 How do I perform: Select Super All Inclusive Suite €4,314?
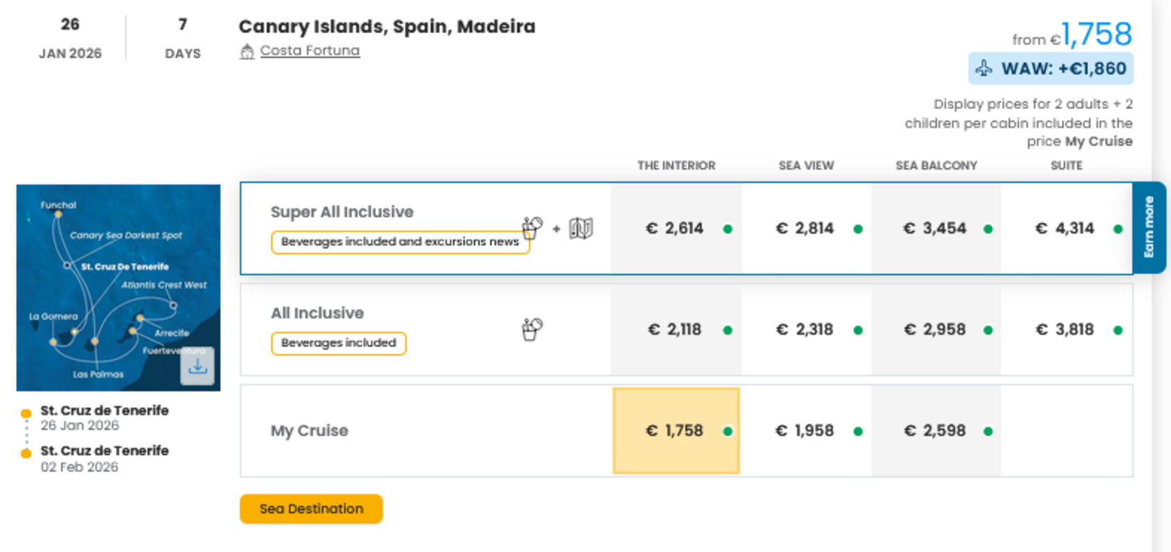click(x=1066, y=228)
